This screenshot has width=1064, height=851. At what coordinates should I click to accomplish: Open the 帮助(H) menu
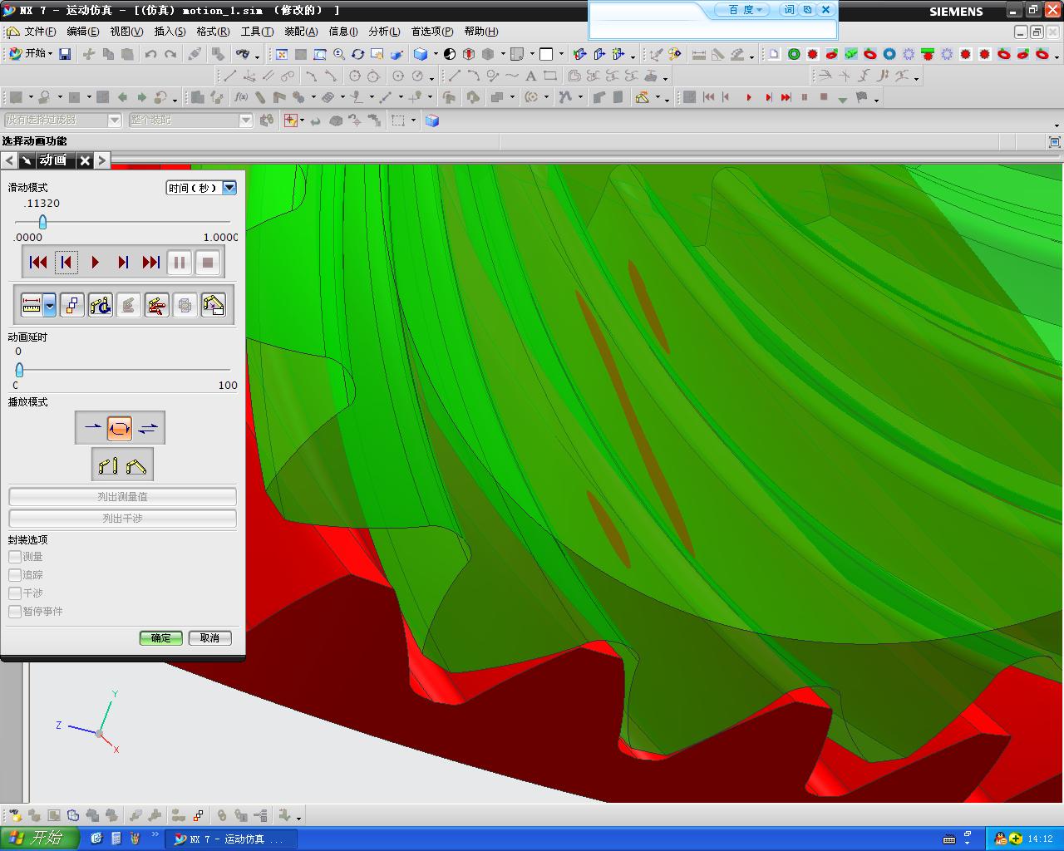click(x=481, y=32)
